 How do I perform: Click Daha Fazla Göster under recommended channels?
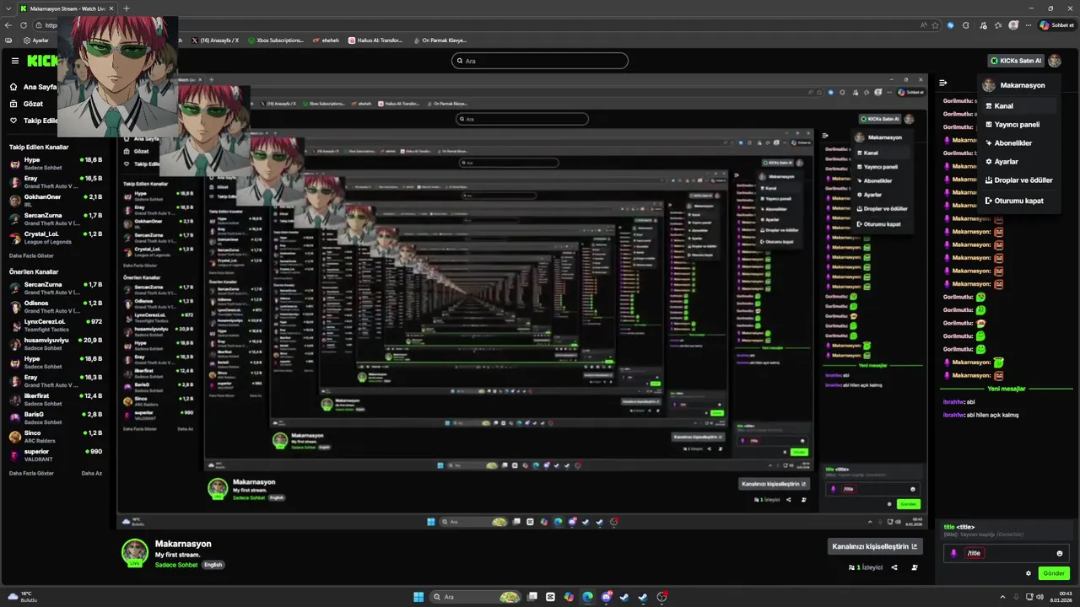[31, 473]
